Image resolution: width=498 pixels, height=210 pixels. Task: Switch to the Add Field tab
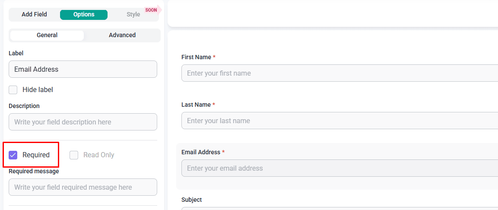(34, 14)
